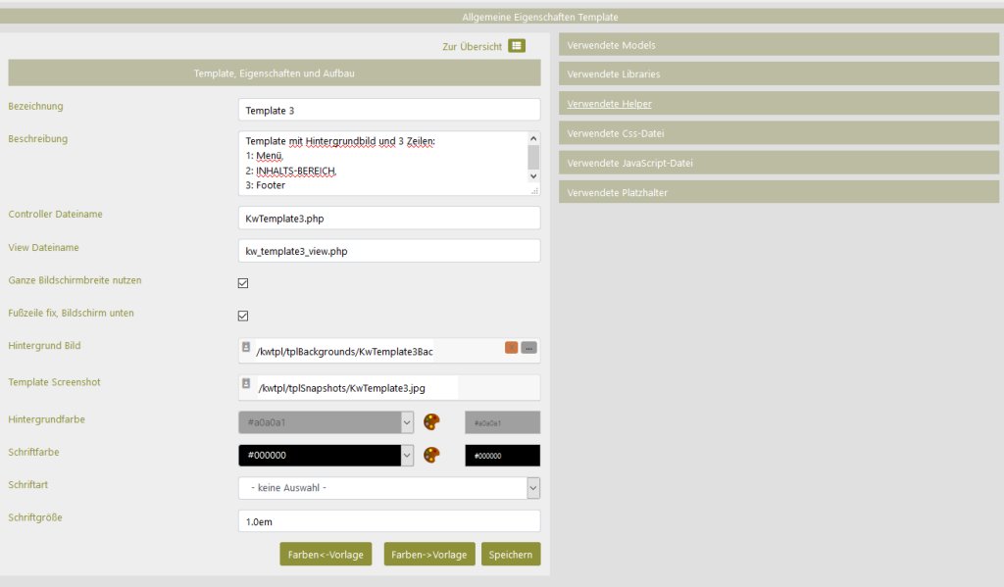The image size is (1004, 587).
Task: Browse for background image with ellipsis button
Action: [x=528, y=348]
